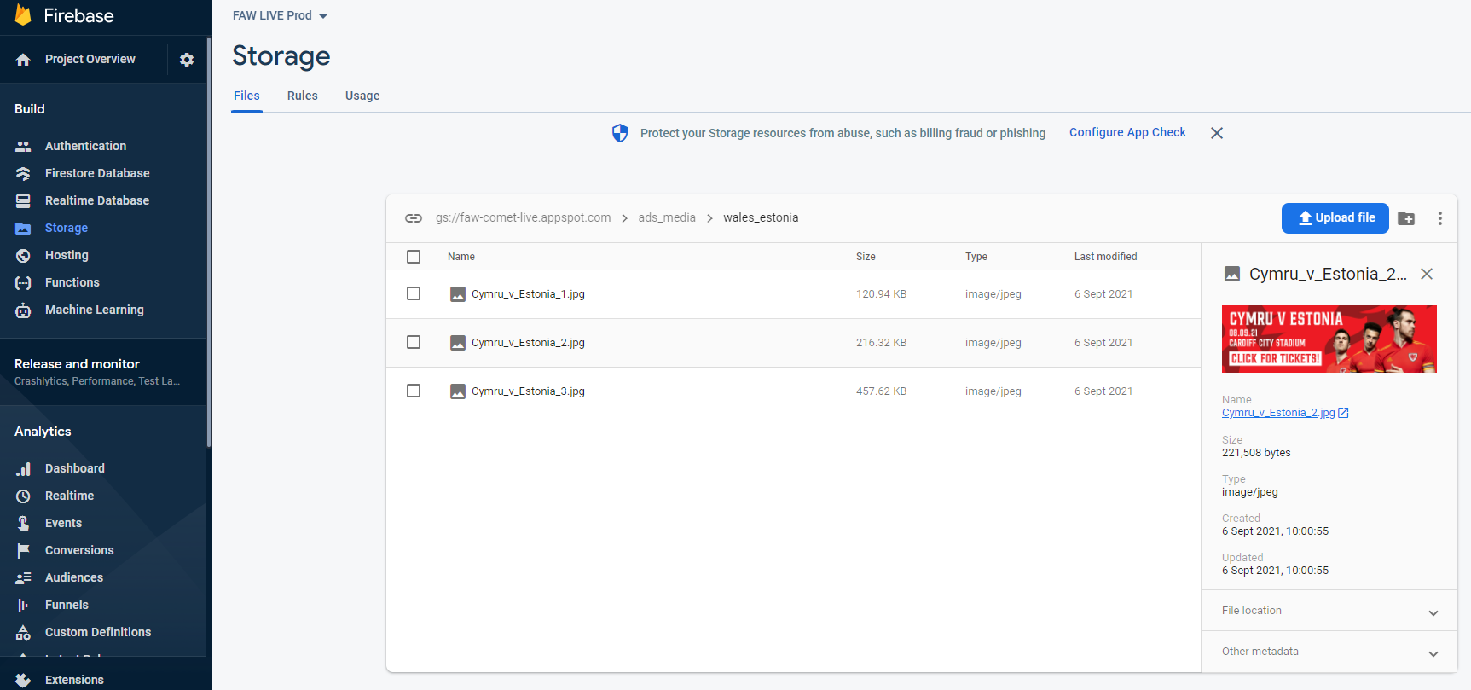Select the Cymru_v_Estonia_1.jpg checkbox

[x=414, y=293]
